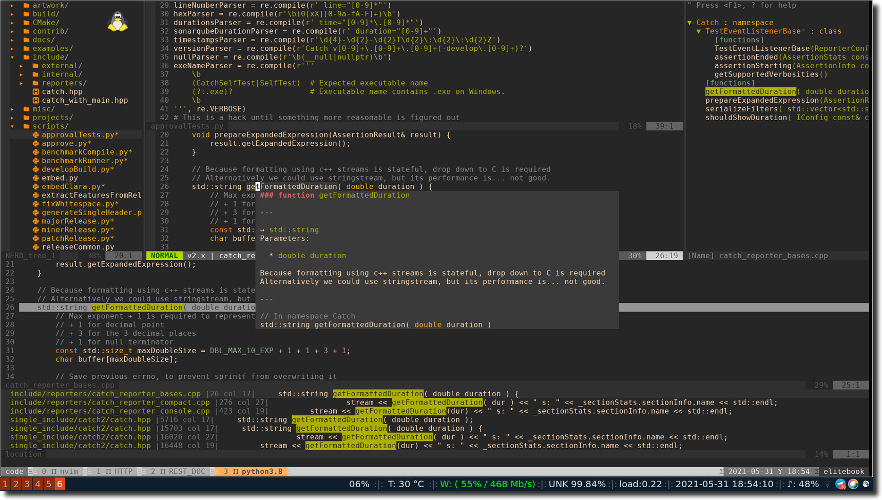The height and width of the screenshot is (500, 882).
Task: Expand the examples/ folder arrow
Action: tap(12, 48)
